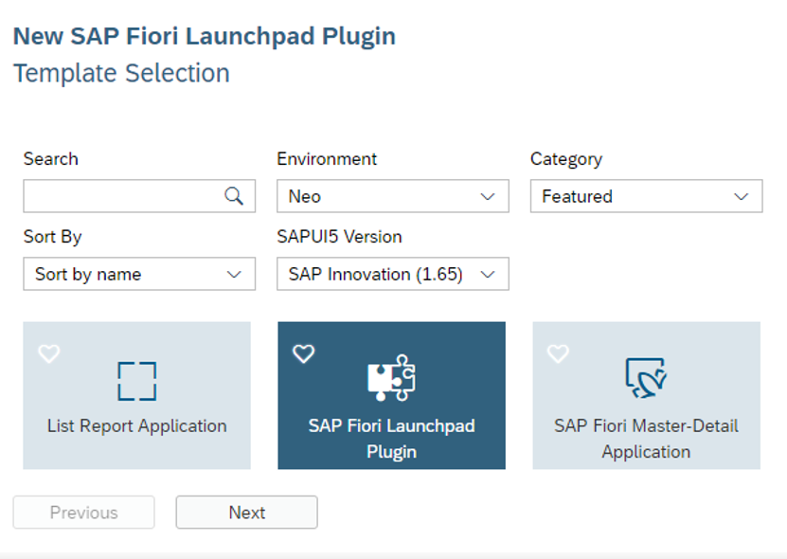
Task: Expand the Category dropdown arrow
Action: pyautogui.click(x=742, y=196)
